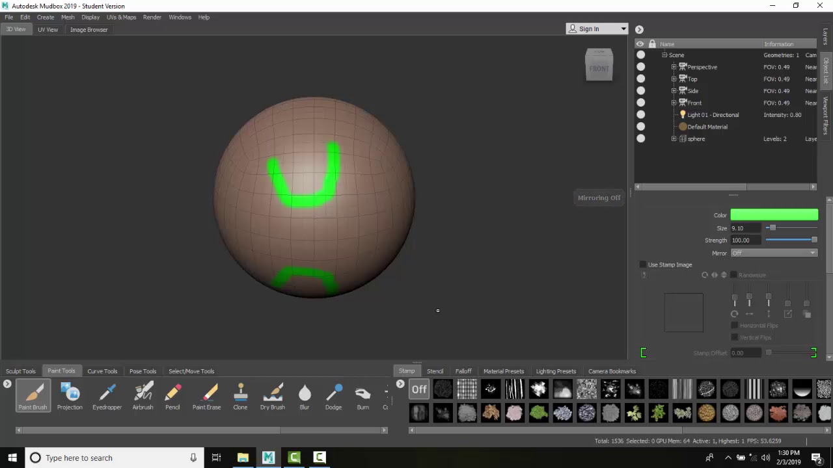Open Mudbox from Windows taskbar

point(268,458)
